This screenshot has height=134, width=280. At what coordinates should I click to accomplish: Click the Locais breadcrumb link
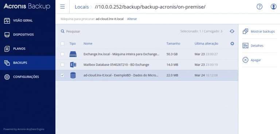[82, 7]
